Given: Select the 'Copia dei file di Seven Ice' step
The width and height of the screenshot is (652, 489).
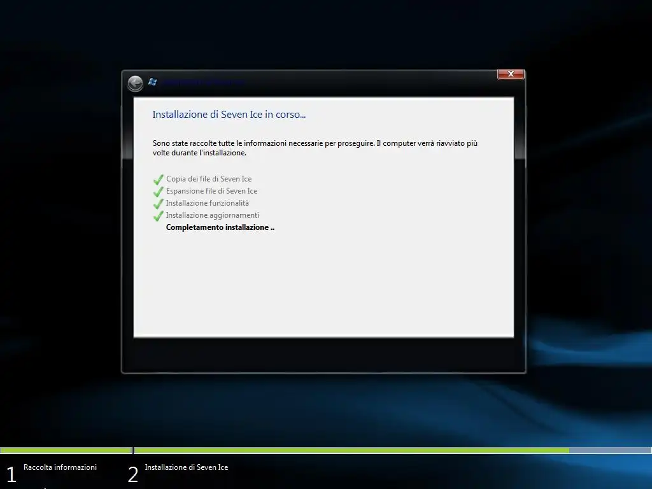Looking at the screenshot, I should click(209, 179).
